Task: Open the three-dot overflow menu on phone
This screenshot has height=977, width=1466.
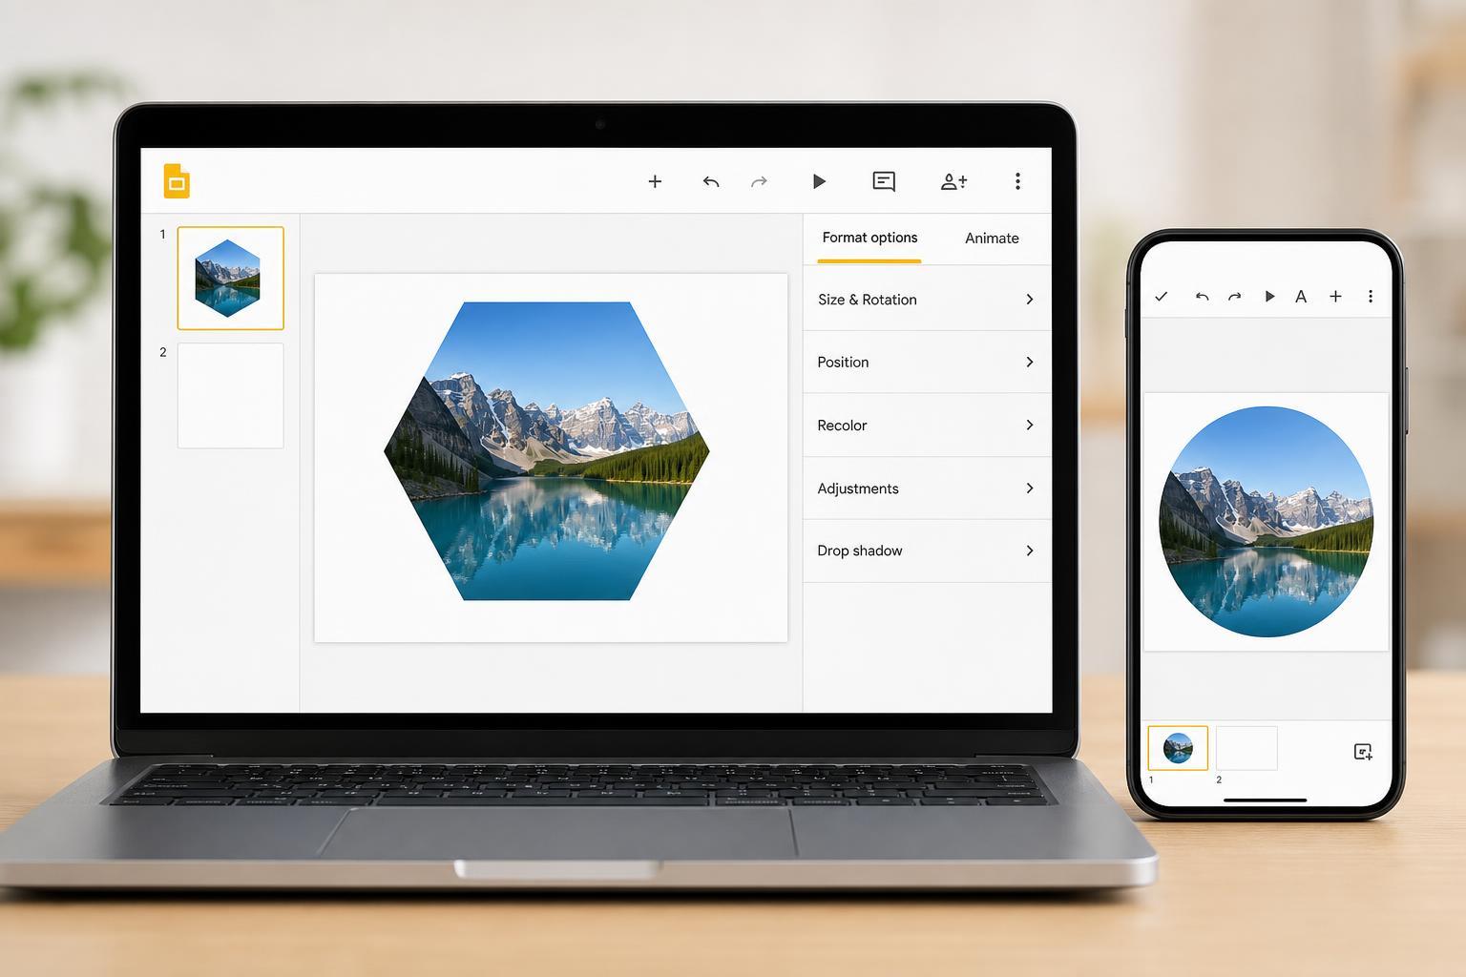Action: coord(1371,297)
